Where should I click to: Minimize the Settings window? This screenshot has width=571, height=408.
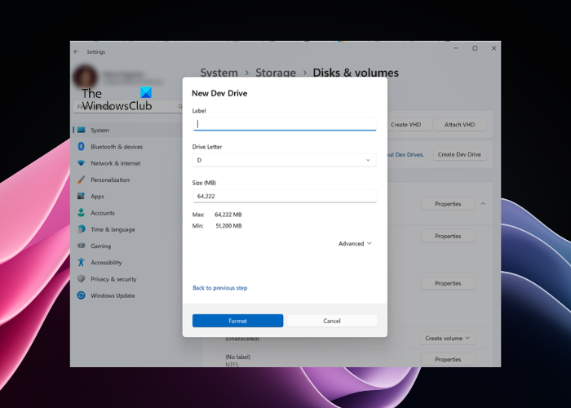pyautogui.click(x=456, y=48)
